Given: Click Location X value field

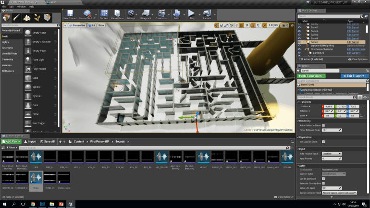Looking at the screenshot, I should [329, 107].
